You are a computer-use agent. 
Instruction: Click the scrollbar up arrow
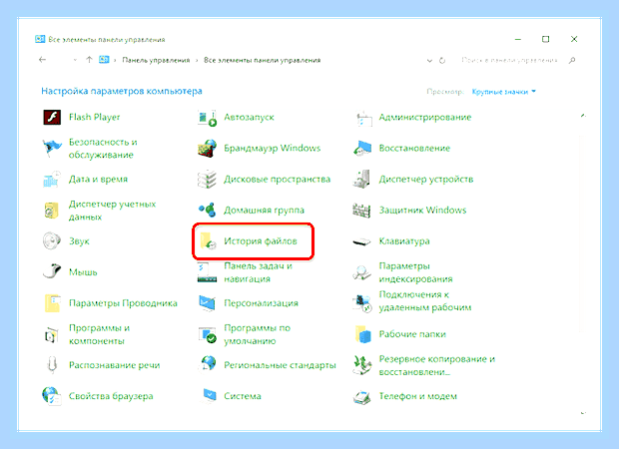[583, 116]
